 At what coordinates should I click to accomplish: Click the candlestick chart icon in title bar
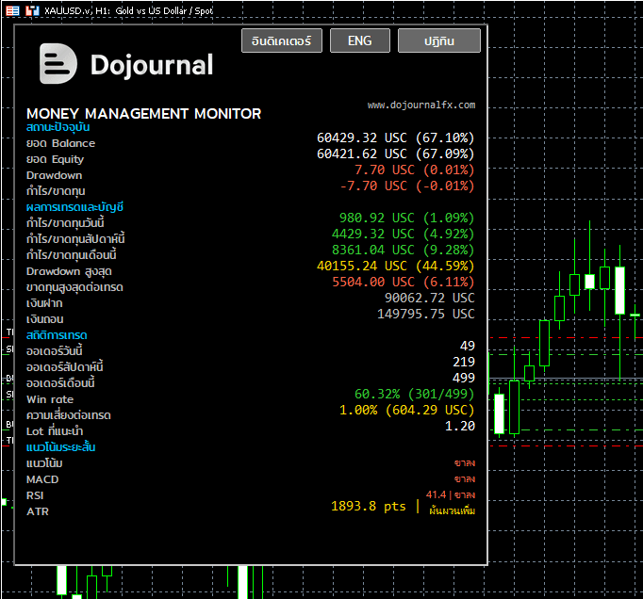tap(32, 10)
